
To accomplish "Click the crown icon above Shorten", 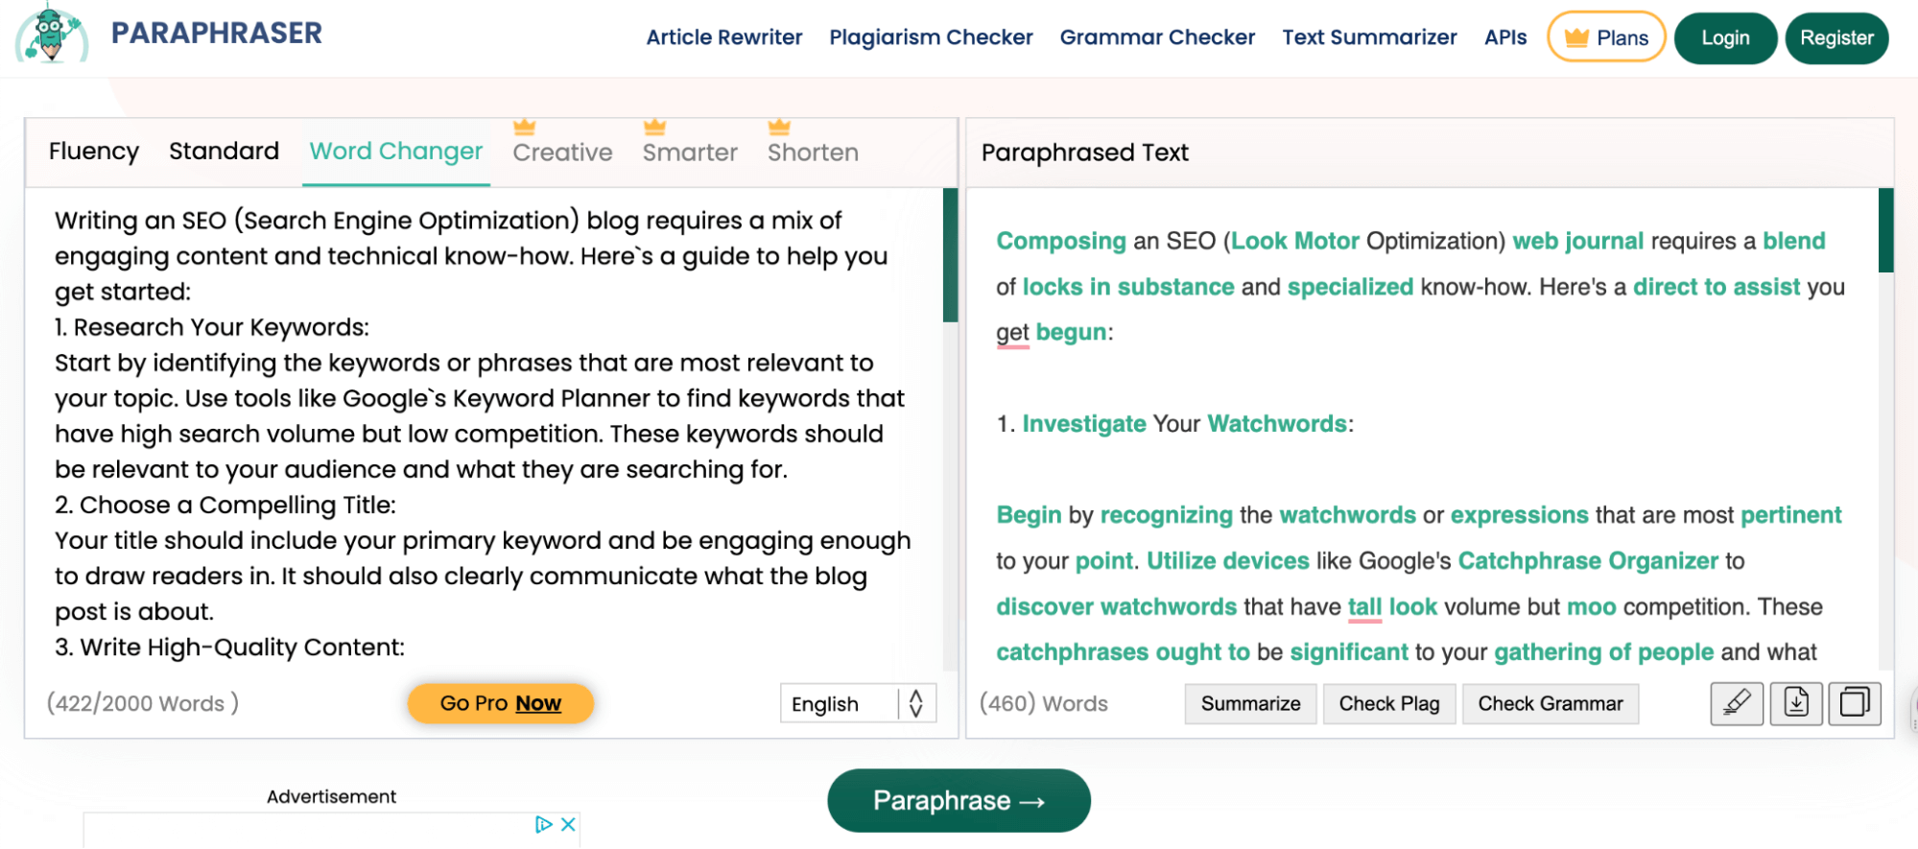I will tap(779, 127).
